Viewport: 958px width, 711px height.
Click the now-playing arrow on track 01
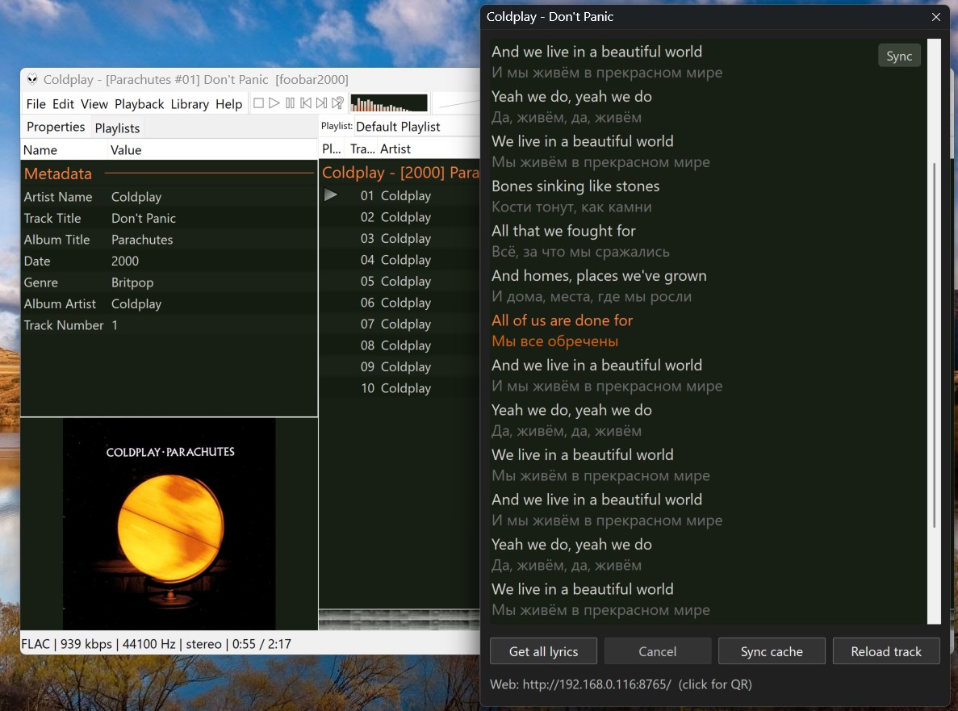pyautogui.click(x=331, y=194)
